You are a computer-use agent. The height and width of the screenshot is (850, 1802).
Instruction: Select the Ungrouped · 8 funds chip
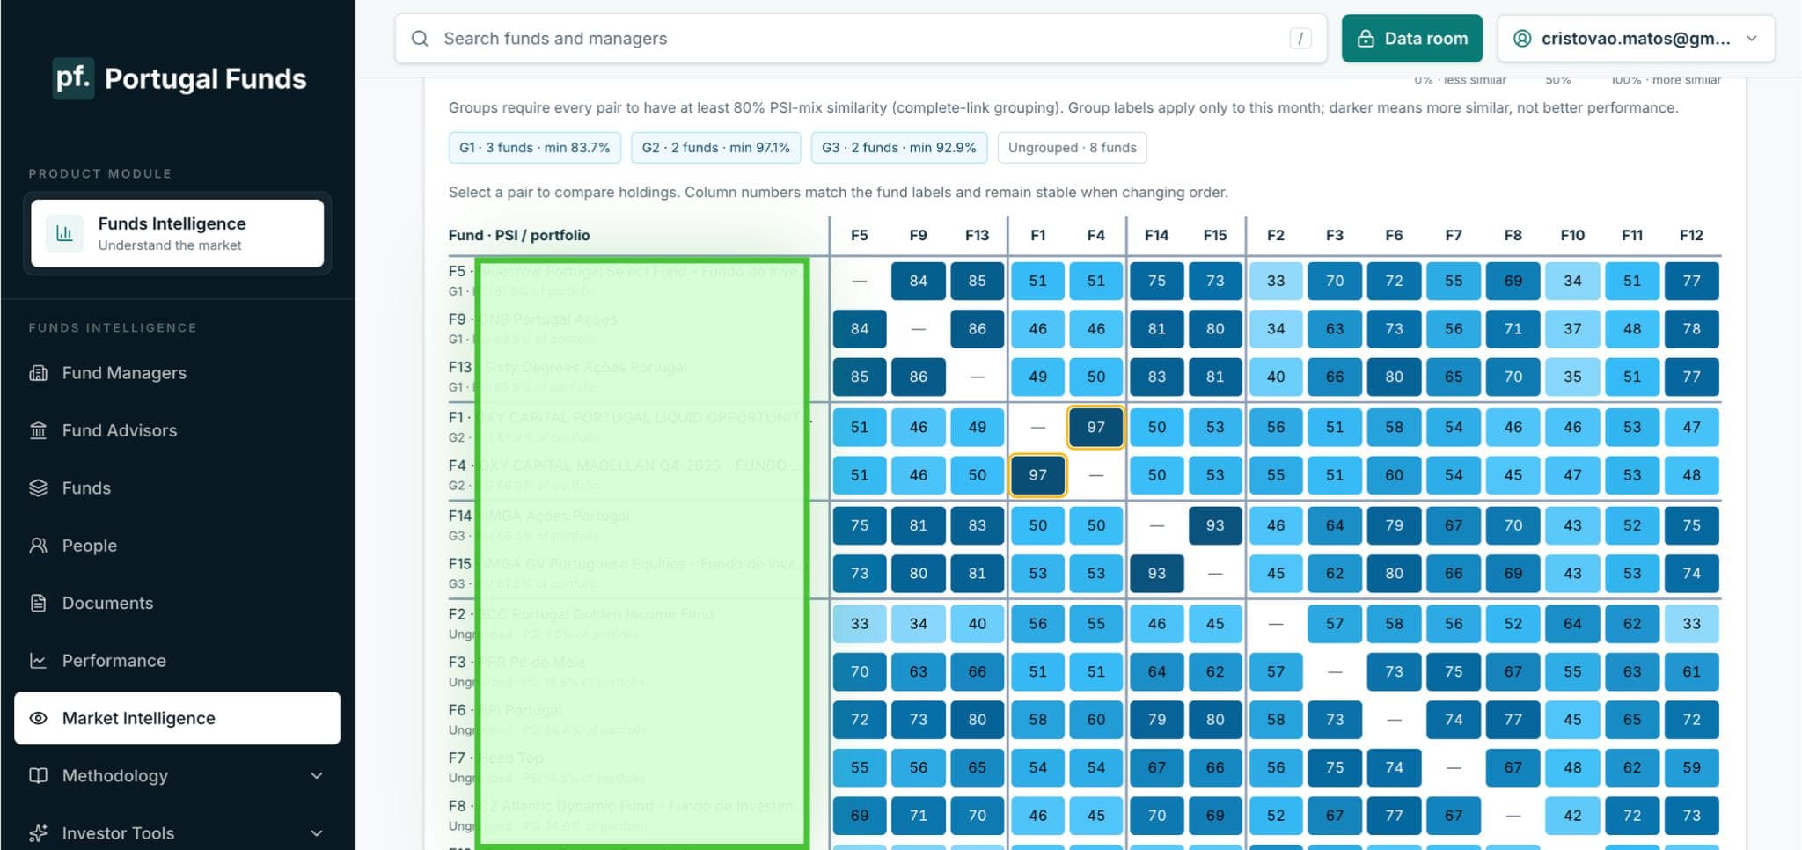tap(1073, 148)
